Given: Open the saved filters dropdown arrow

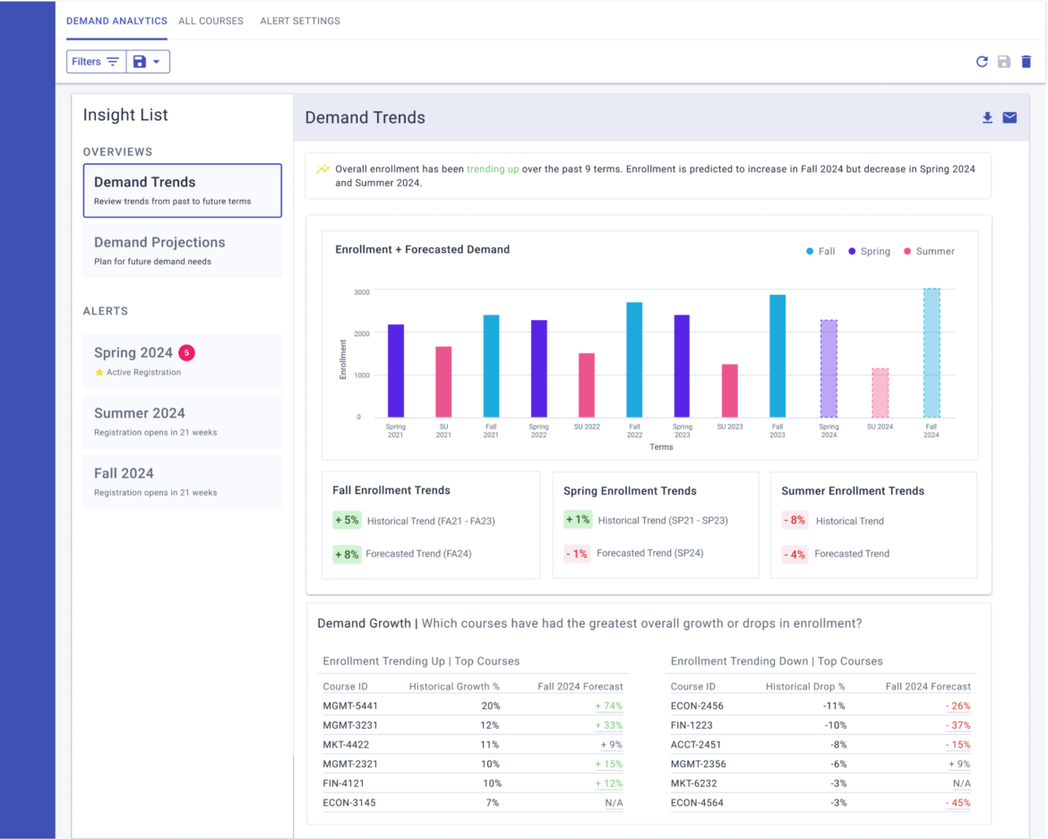Looking at the screenshot, I should [157, 62].
